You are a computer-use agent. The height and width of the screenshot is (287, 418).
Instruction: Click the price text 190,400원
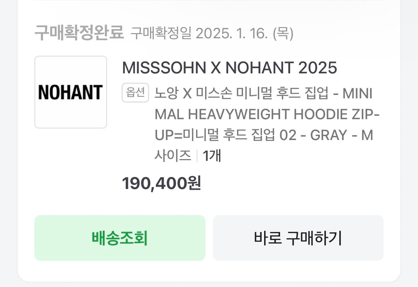pyautogui.click(x=161, y=184)
